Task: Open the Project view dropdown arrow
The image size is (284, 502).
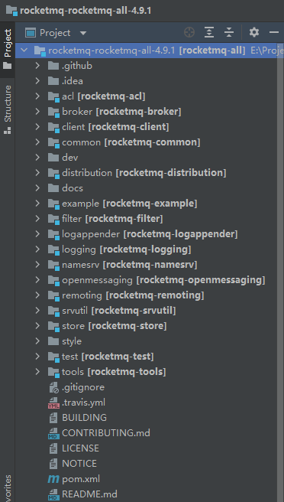Action: click(x=83, y=33)
